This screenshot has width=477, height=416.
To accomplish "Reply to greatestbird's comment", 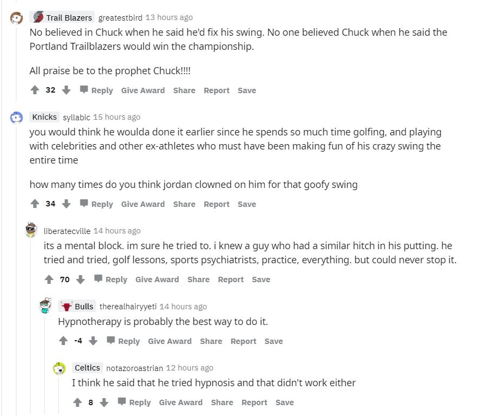I will coord(96,90).
